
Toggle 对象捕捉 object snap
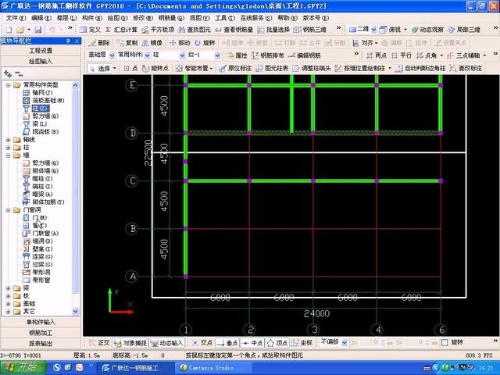pyautogui.click(x=130, y=343)
